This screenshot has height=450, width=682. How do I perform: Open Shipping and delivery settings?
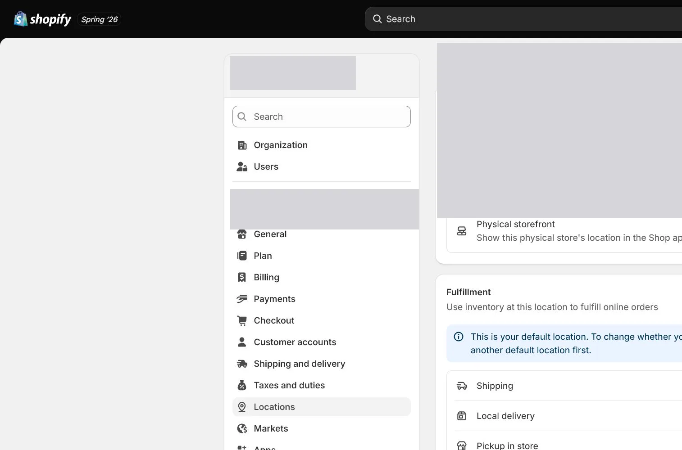[322, 364]
